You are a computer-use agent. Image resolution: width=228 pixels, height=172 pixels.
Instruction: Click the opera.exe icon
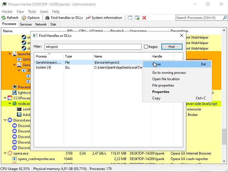[x=10, y=153]
